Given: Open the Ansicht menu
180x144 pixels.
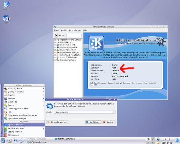Looking at the screenshot, I should (64, 30).
